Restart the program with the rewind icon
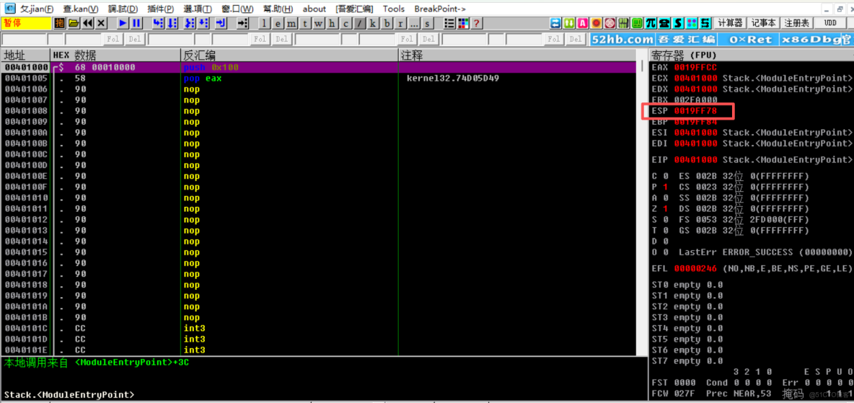854x403 pixels. point(87,23)
